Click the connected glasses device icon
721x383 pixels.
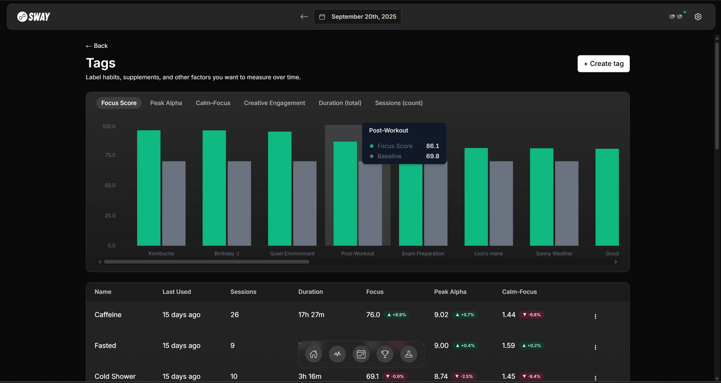676,17
